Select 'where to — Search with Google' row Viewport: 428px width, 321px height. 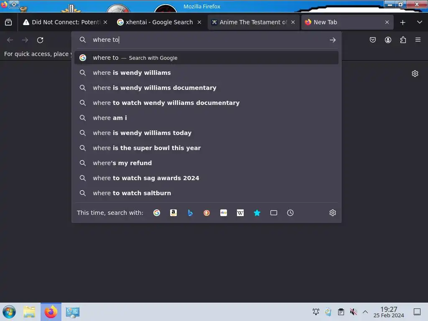click(x=206, y=58)
